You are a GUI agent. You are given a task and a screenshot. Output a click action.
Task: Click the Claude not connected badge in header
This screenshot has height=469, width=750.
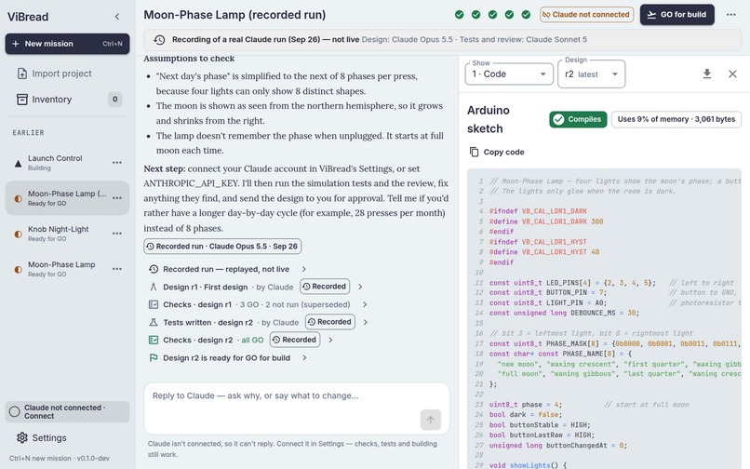coord(586,14)
